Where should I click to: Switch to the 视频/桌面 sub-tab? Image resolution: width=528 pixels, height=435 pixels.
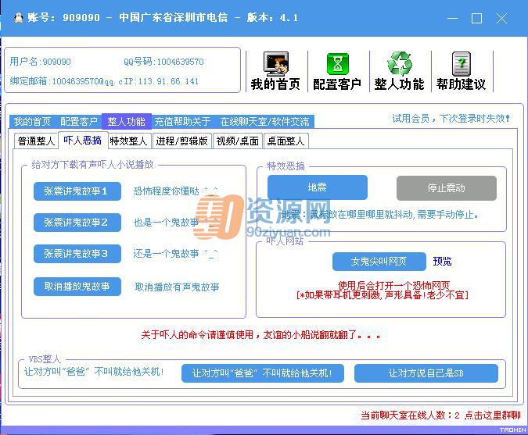[237, 141]
